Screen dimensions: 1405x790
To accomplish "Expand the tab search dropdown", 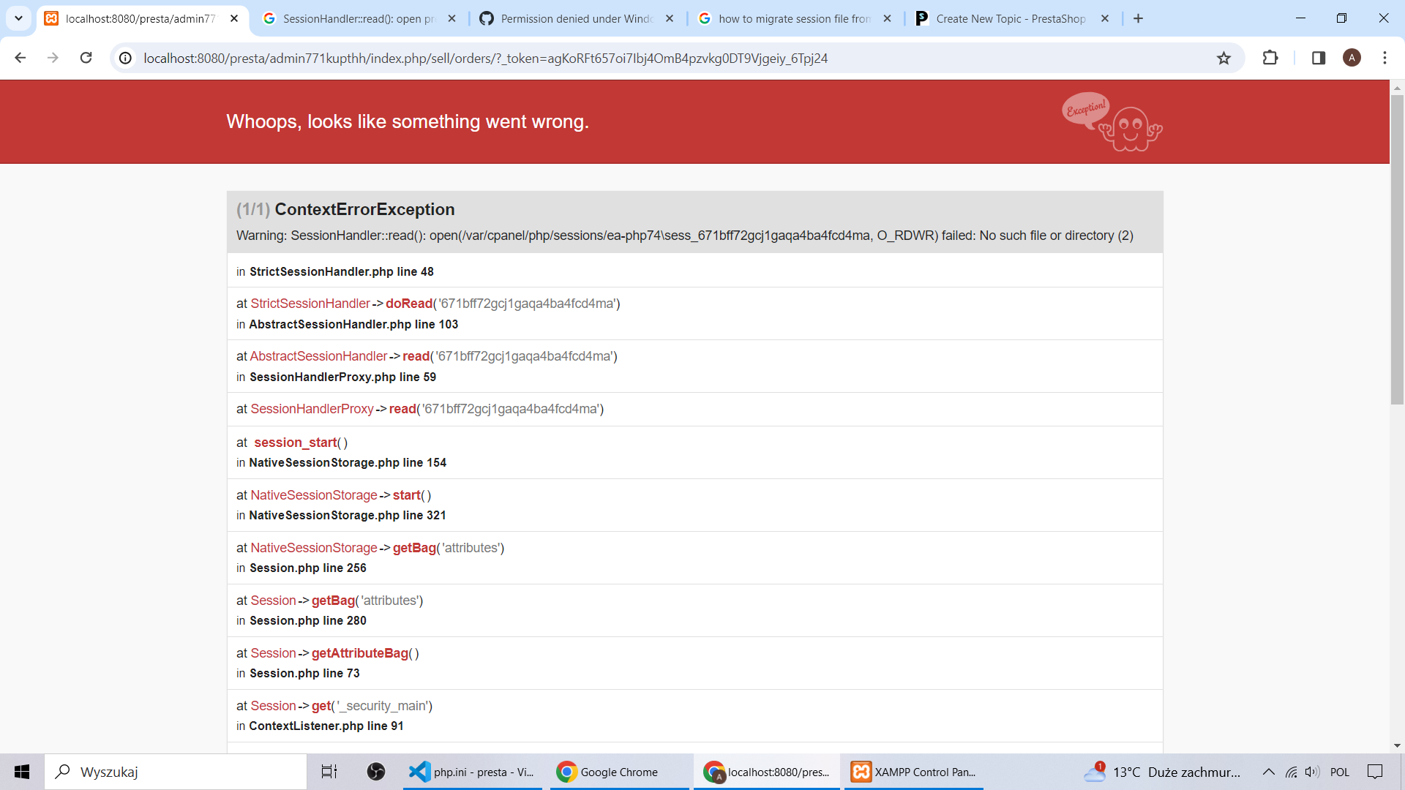I will 18,18.
